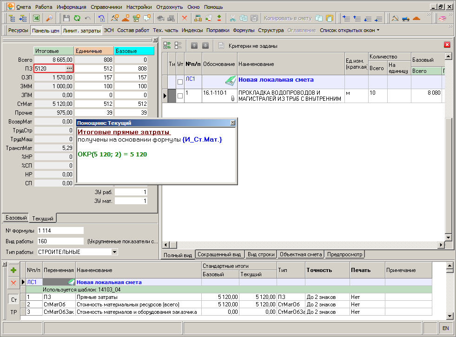This screenshot has width=456, height=337.
Task: Click the clipboard paste icon
Action: point(254,18)
